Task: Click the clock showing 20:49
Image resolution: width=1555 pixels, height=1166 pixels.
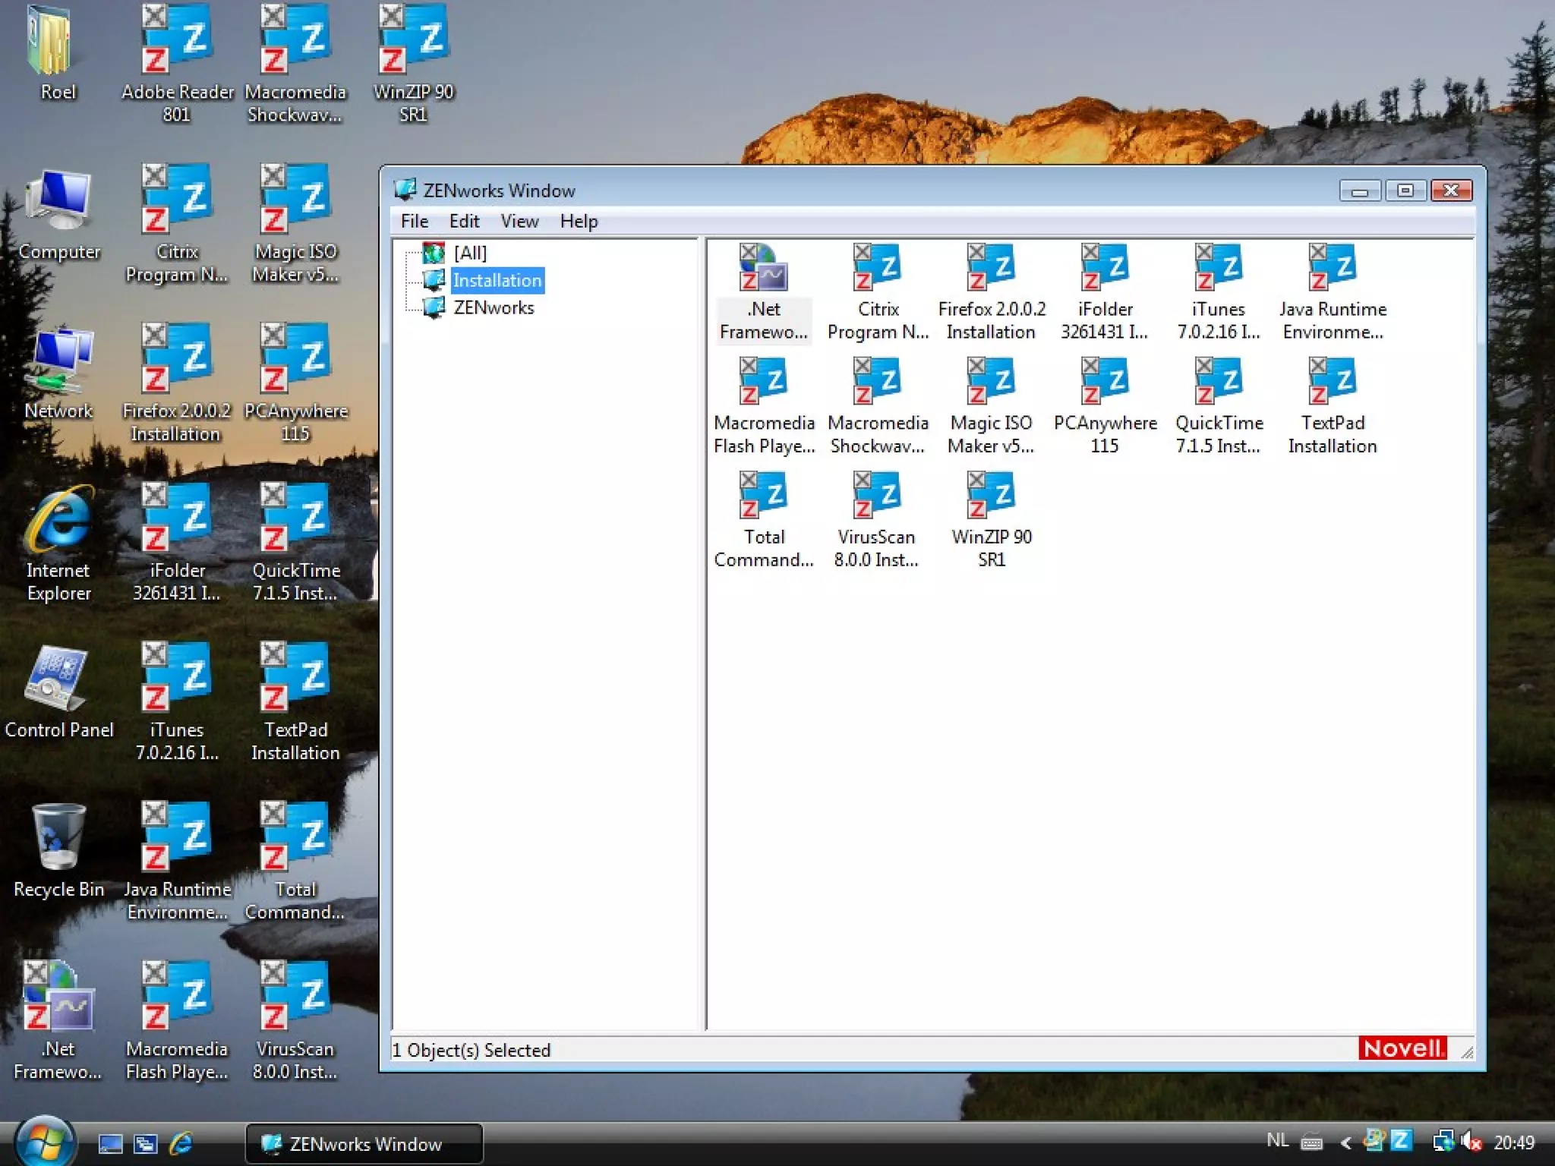Action: pyautogui.click(x=1514, y=1142)
